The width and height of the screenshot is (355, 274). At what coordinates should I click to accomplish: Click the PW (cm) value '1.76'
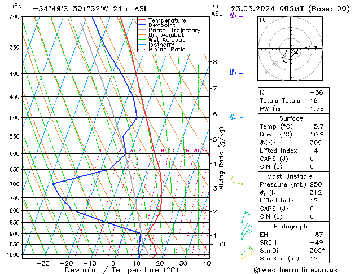tap(317, 109)
